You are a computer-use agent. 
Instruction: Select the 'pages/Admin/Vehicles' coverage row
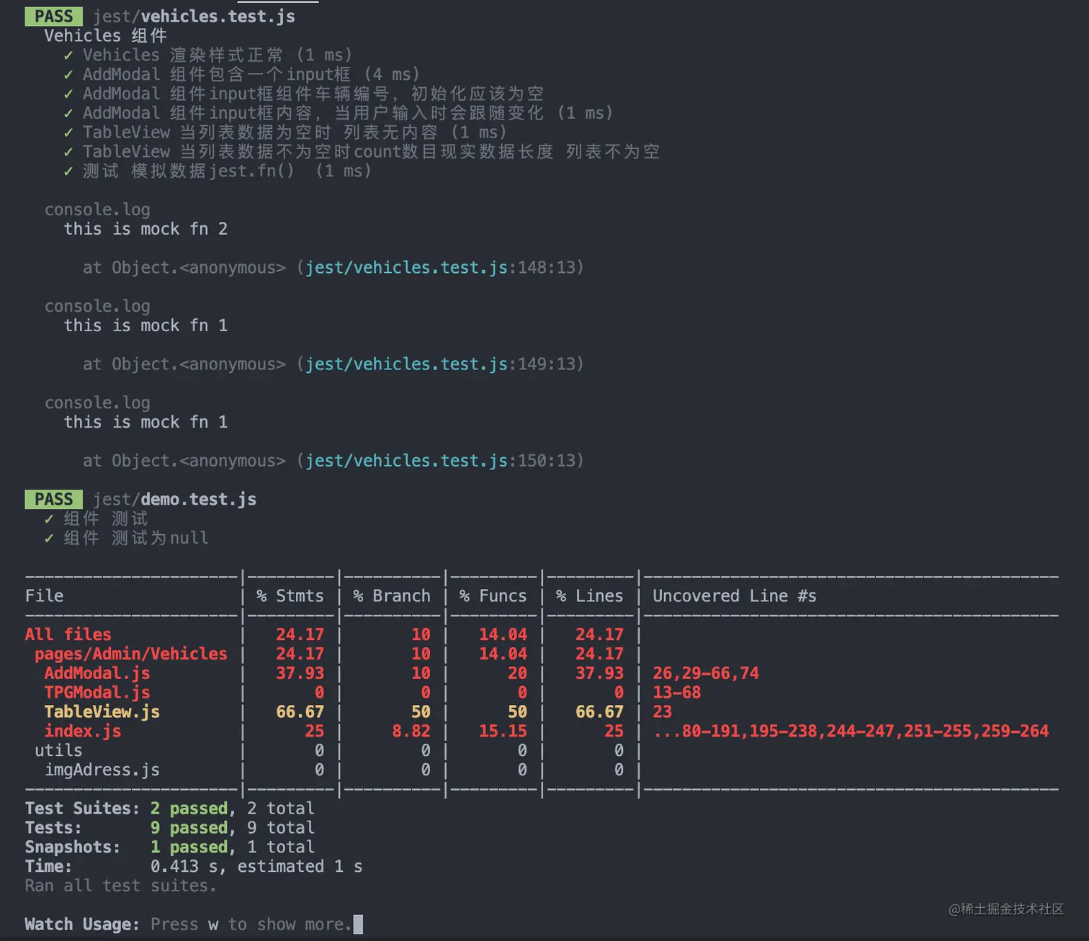click(542, 654)
